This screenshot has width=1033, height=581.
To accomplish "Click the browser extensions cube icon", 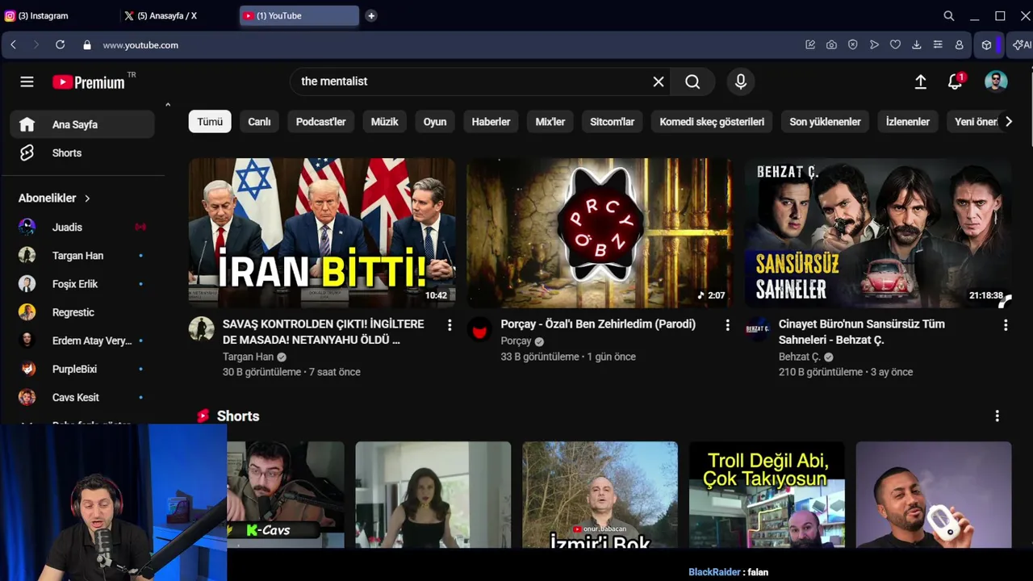I will [x=986, y=45].
